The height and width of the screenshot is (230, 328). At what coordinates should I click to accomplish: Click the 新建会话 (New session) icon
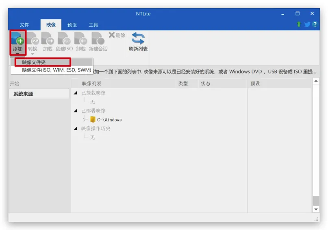pyautogui.click(x=98, y=39)
